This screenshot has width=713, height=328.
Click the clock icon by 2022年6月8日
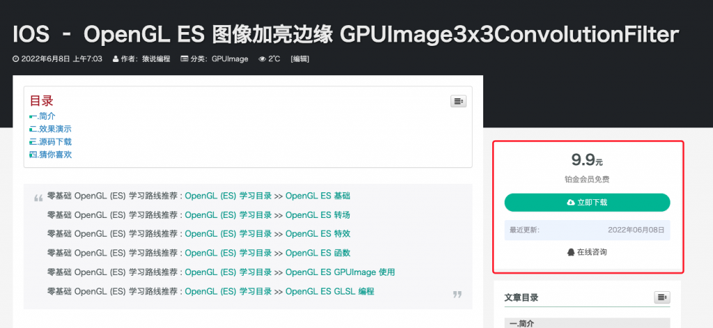pos(16,58)
